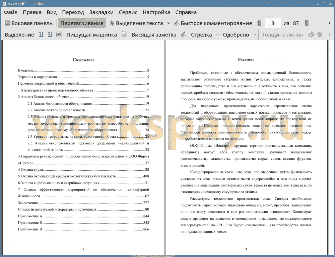Click entry 2.2 Анализ пожарной безопасности
This screenshot has width=335, height=257.
[88, 110]
